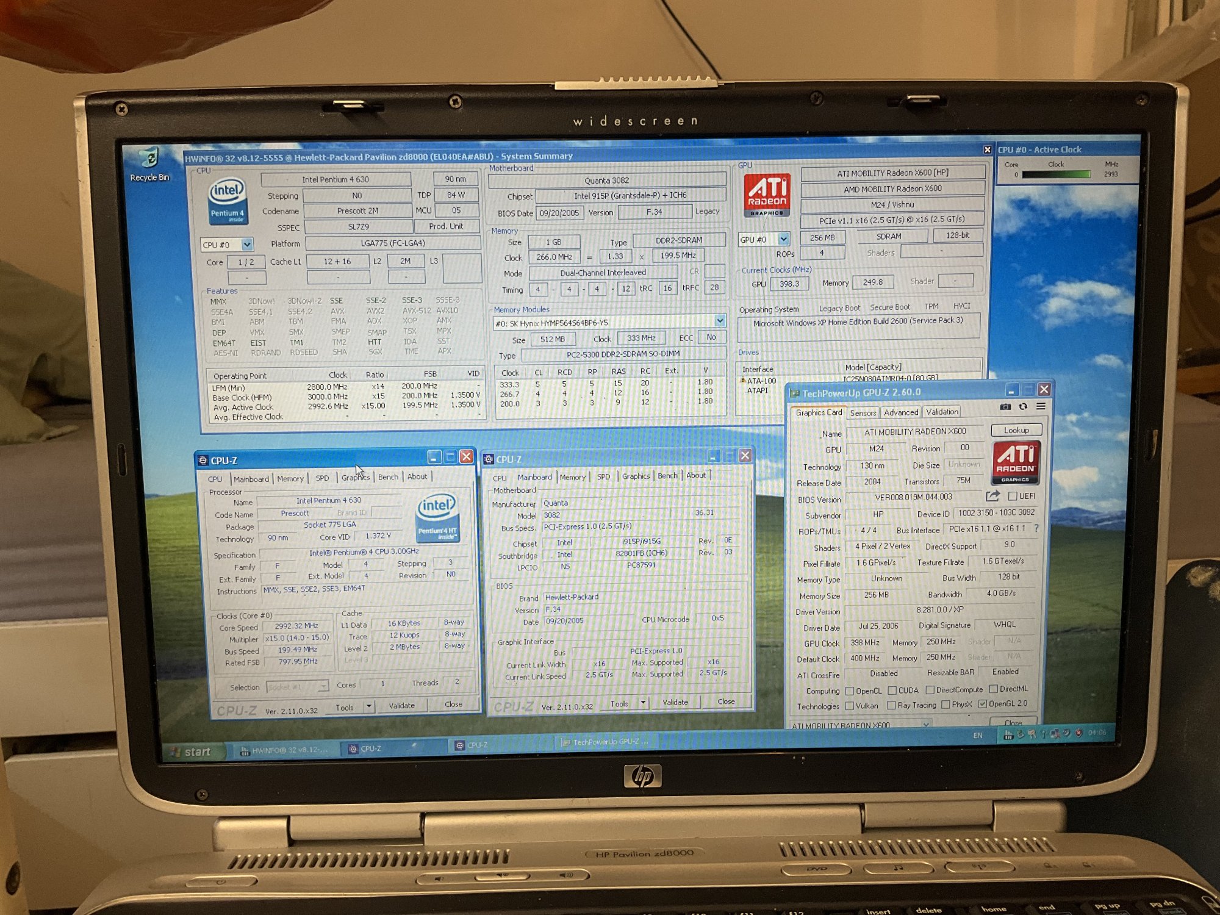The width and height of the screenshot is (1220, 915).
Task: Click the Specification field in CPU-Z
Action: coord(364,553)
